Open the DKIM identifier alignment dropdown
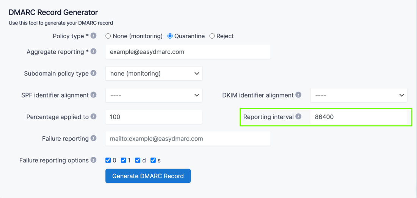The image size is (417, 198). click(x=359, y=95)
